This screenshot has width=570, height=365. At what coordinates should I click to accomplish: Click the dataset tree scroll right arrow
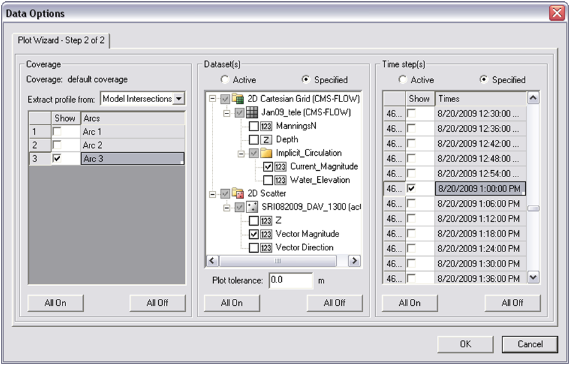[x=354, y=260]
